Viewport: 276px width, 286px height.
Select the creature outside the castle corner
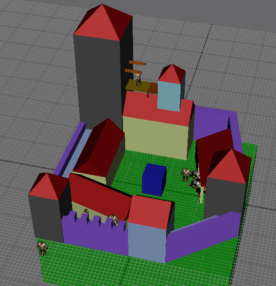42,248
